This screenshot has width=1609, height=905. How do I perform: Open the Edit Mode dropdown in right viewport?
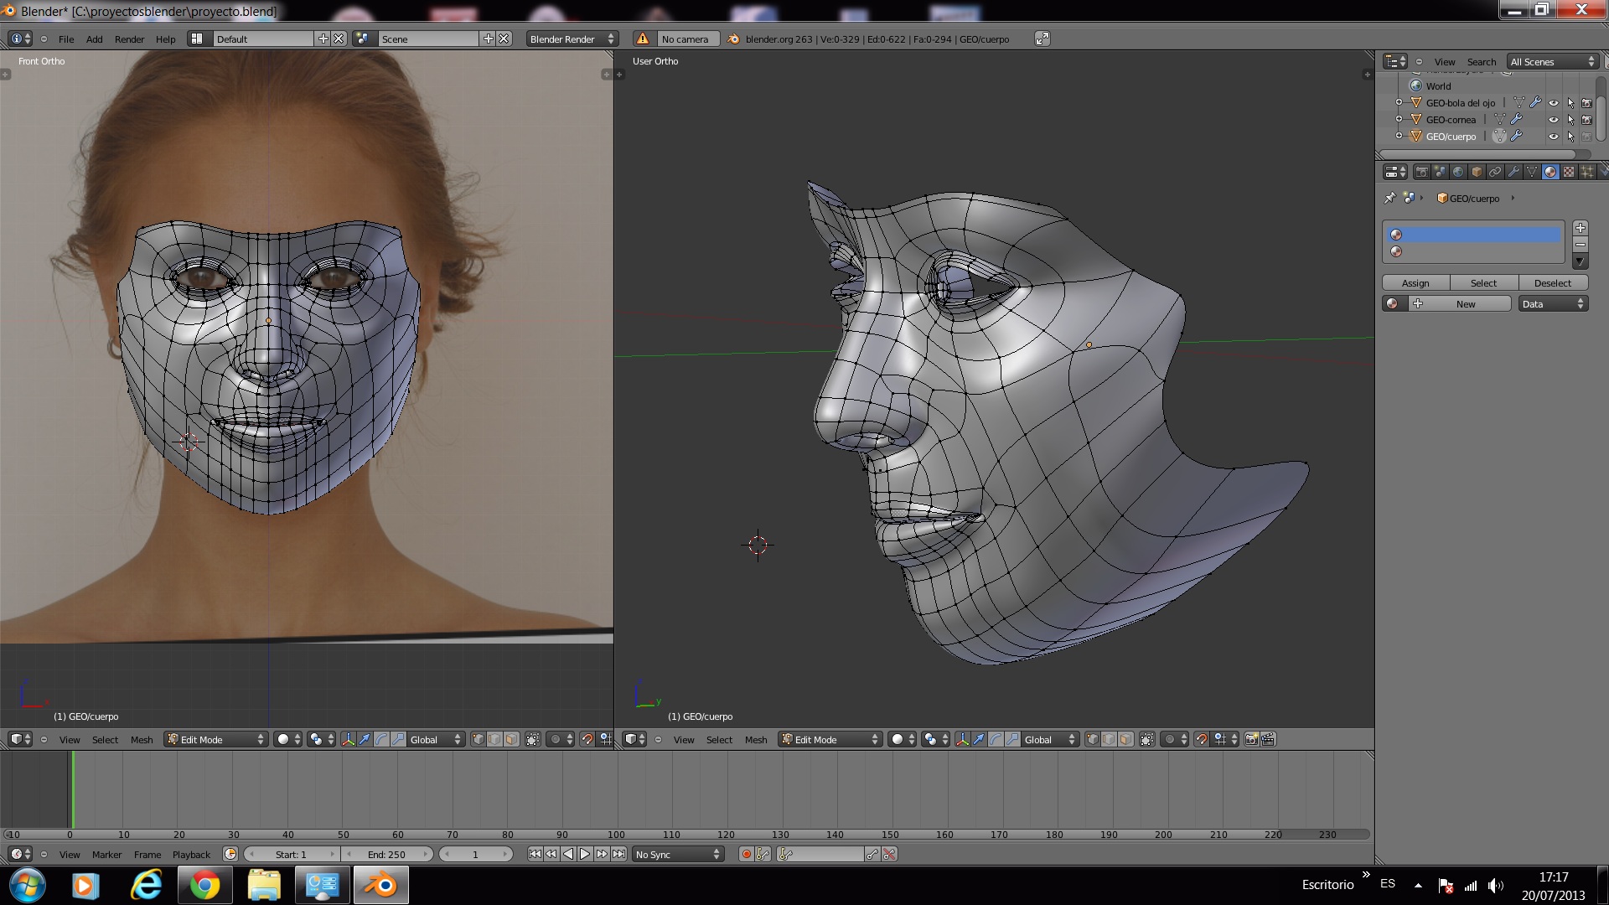[830, 739]
